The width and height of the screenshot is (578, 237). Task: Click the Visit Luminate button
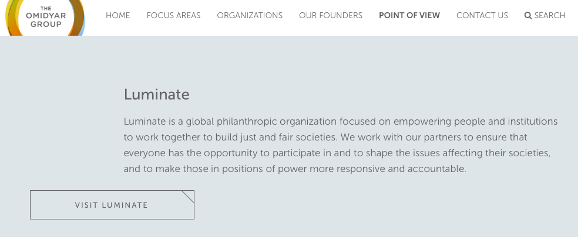(x=112, y=205)
